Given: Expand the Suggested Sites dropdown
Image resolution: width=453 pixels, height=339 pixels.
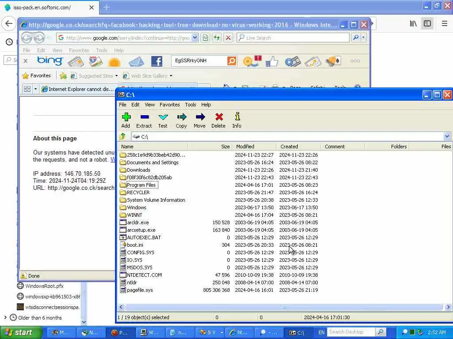Looking at the screenshot, I should click(116, 76).
